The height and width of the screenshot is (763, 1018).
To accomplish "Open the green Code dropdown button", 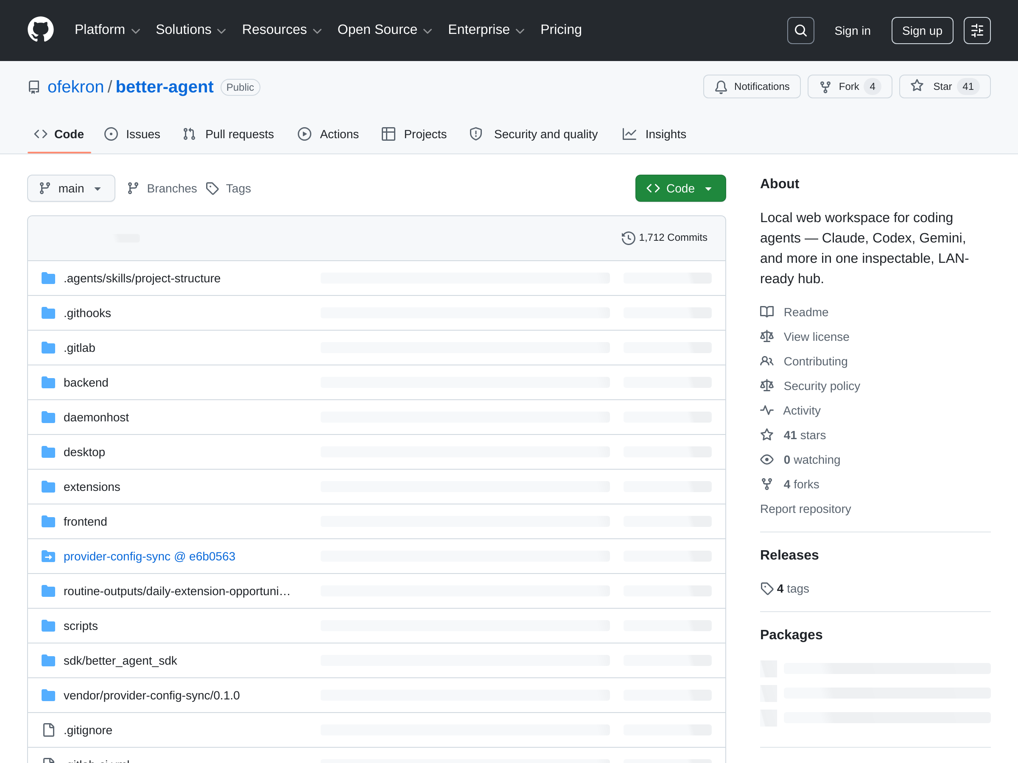I will [680, 188].
